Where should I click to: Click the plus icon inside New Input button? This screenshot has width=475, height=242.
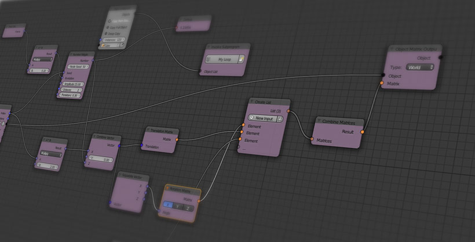251,118
